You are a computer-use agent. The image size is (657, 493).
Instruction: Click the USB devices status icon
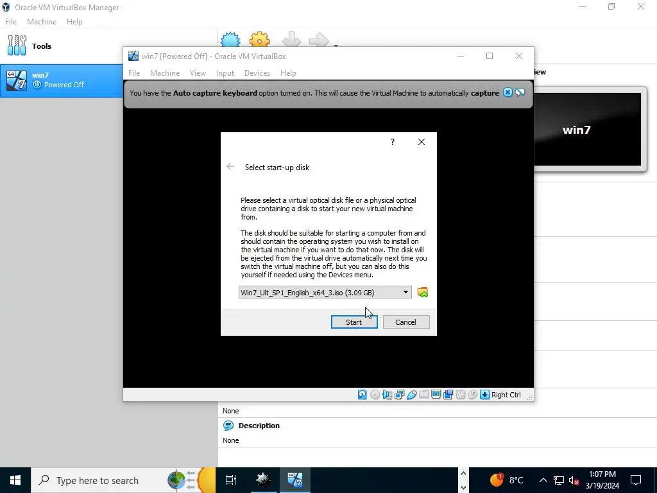click(411, 395)
